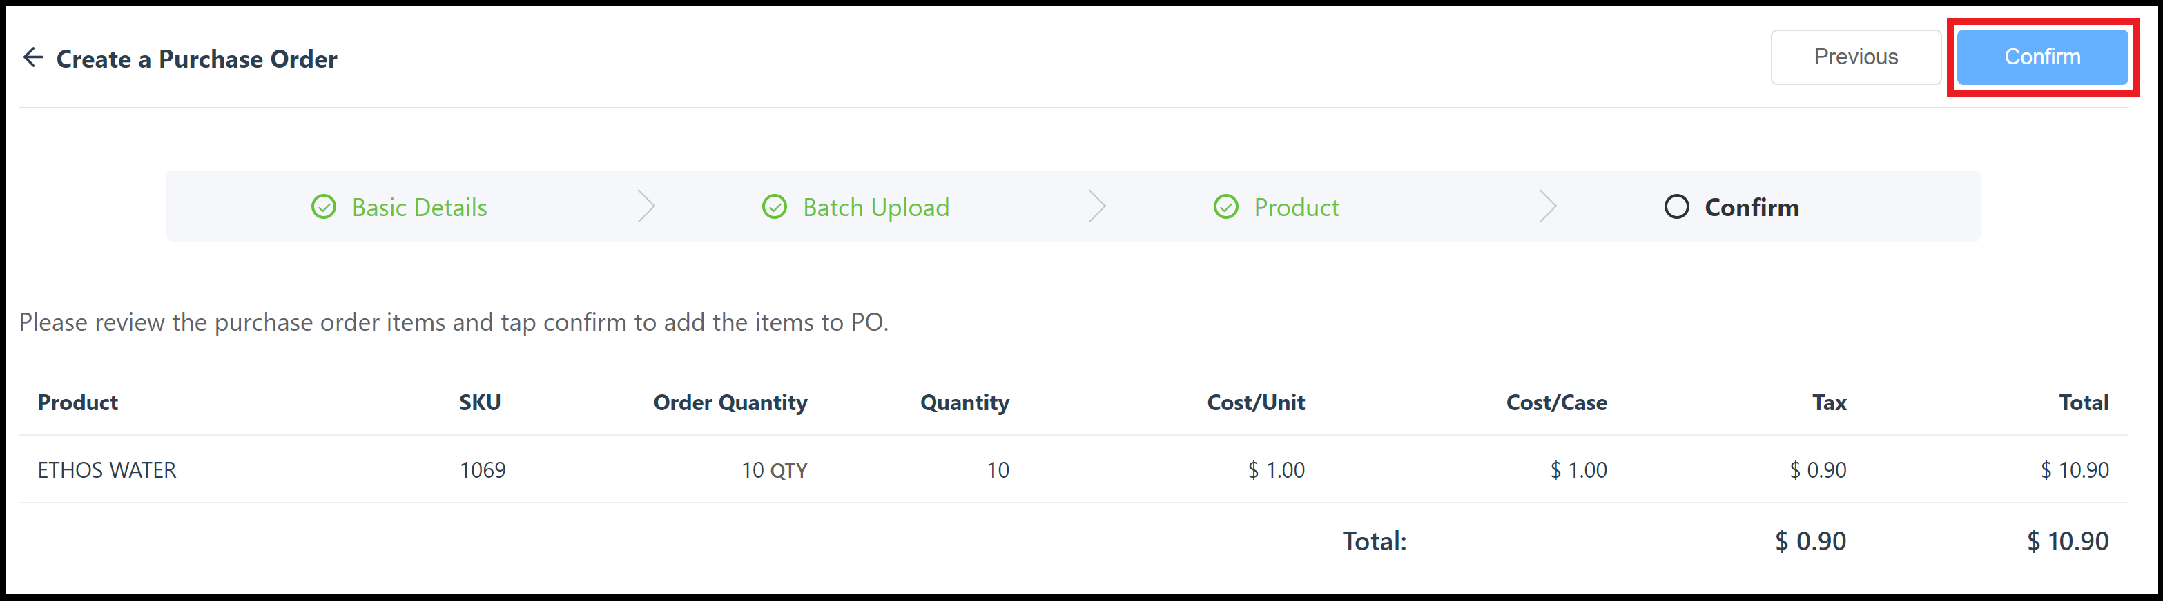
Task: Select the unfilled Confirm step circle
Action: [x=1677, y=206]
